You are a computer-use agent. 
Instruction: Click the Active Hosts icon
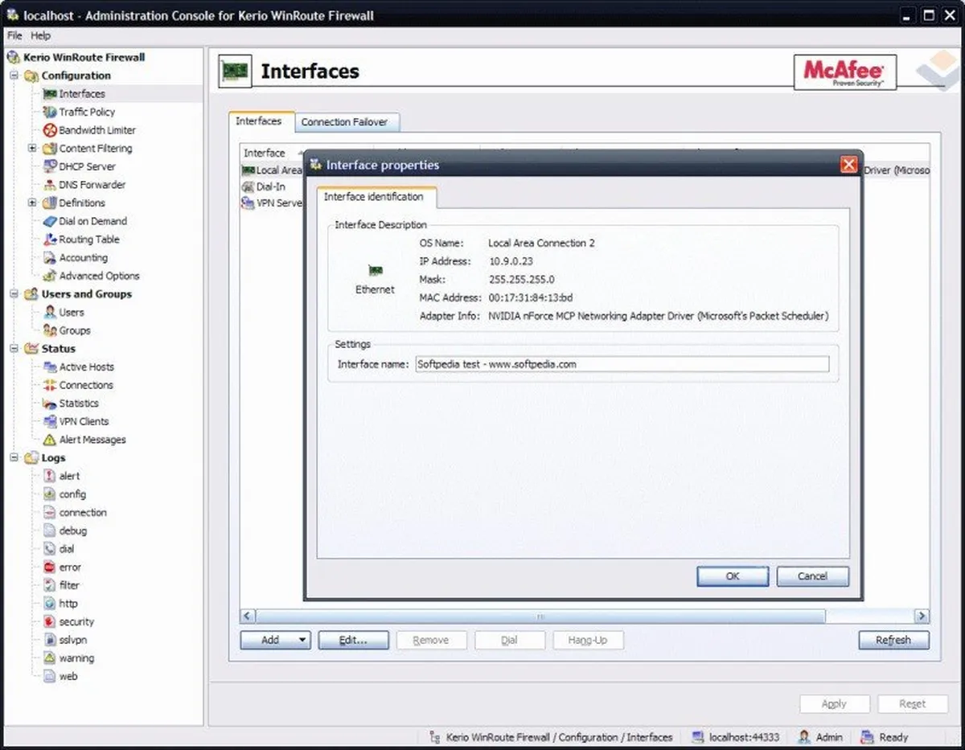point(50,367)
